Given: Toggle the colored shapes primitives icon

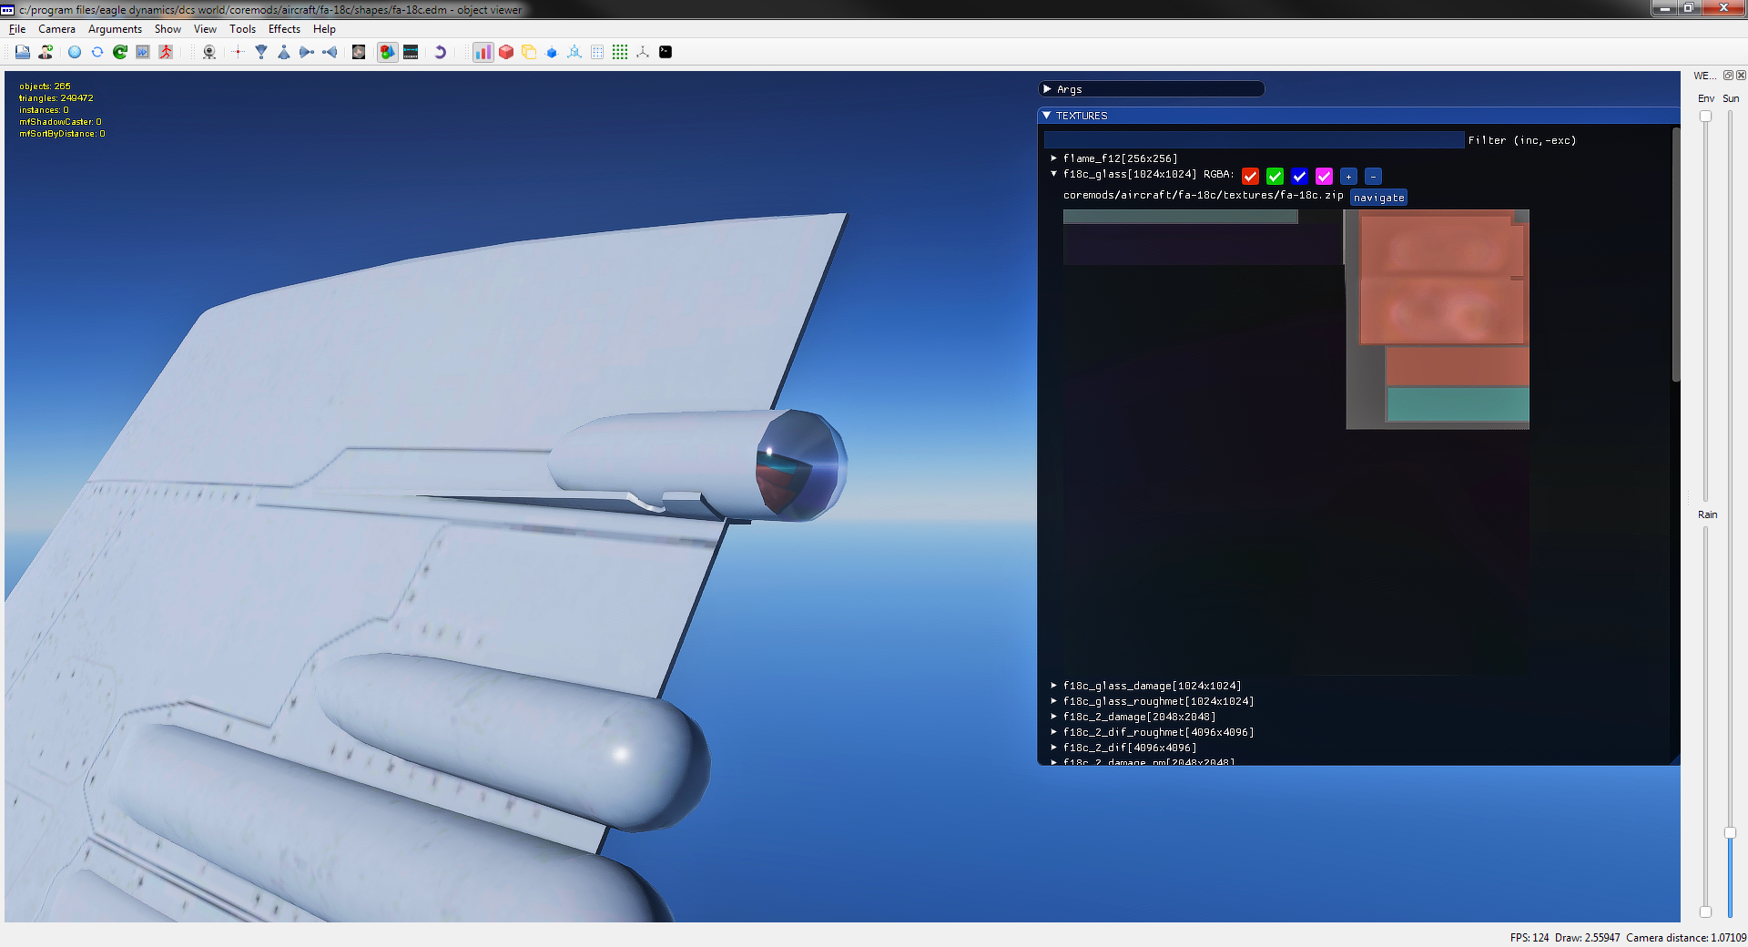Looking at the screenshot, I should [388, 52].
